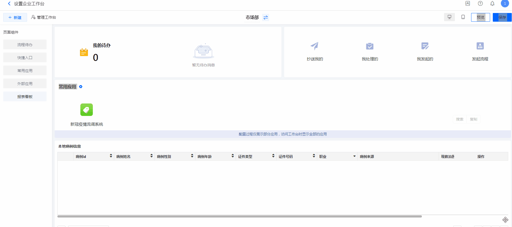Open the 新冠疫情流调系统 app icon
Screen dimensions: 512x227
pos(87,110)
